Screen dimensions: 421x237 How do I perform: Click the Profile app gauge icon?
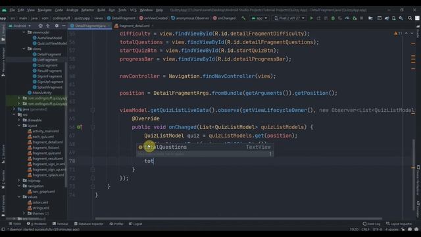[x=347, y=18]
